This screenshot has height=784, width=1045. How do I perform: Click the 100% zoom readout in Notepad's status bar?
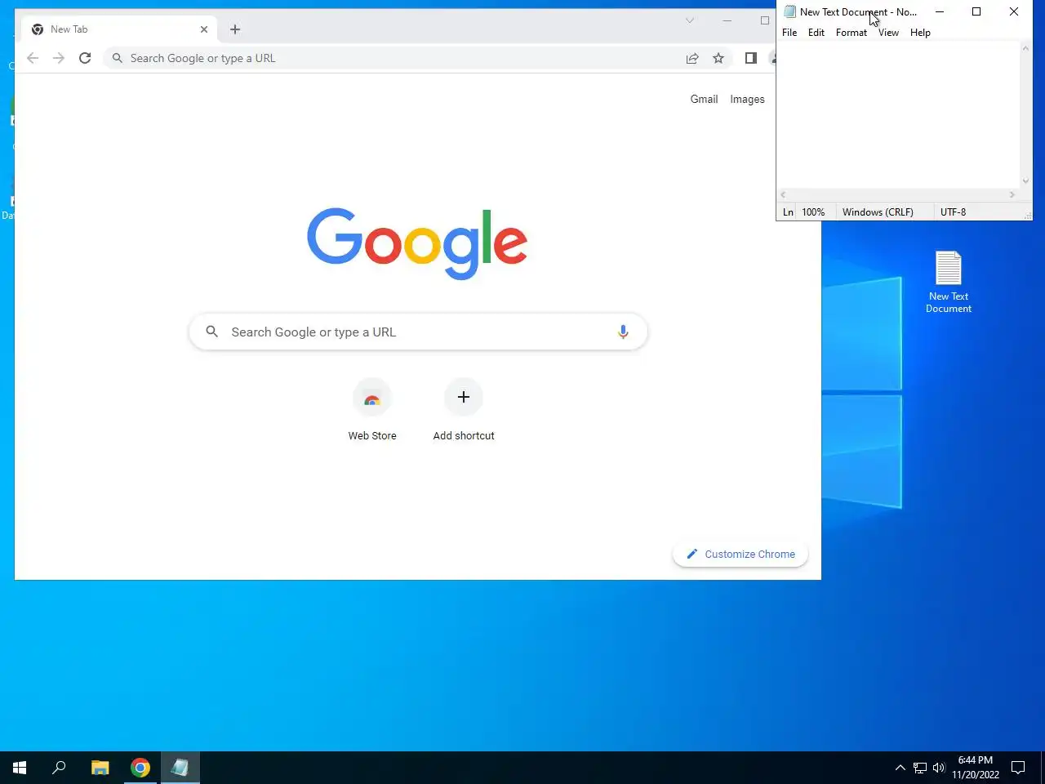[x=813, y=212]
